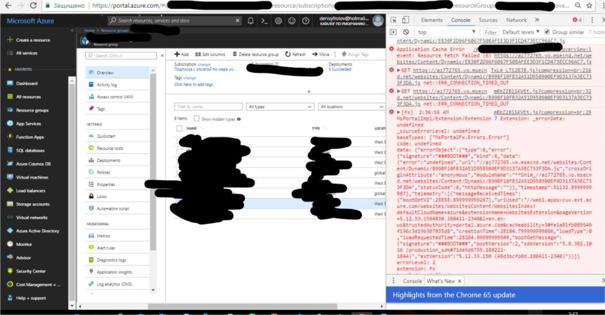Switch to the Elements tab
The height and width of the screenshot is (315, 605).
[x=431, y=20]
